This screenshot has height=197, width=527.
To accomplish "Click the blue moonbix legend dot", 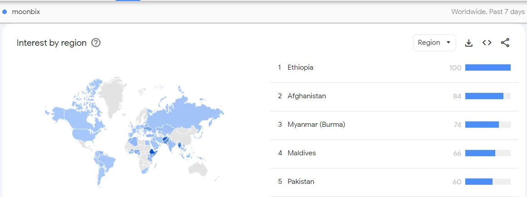I will (x=5, y=12).
